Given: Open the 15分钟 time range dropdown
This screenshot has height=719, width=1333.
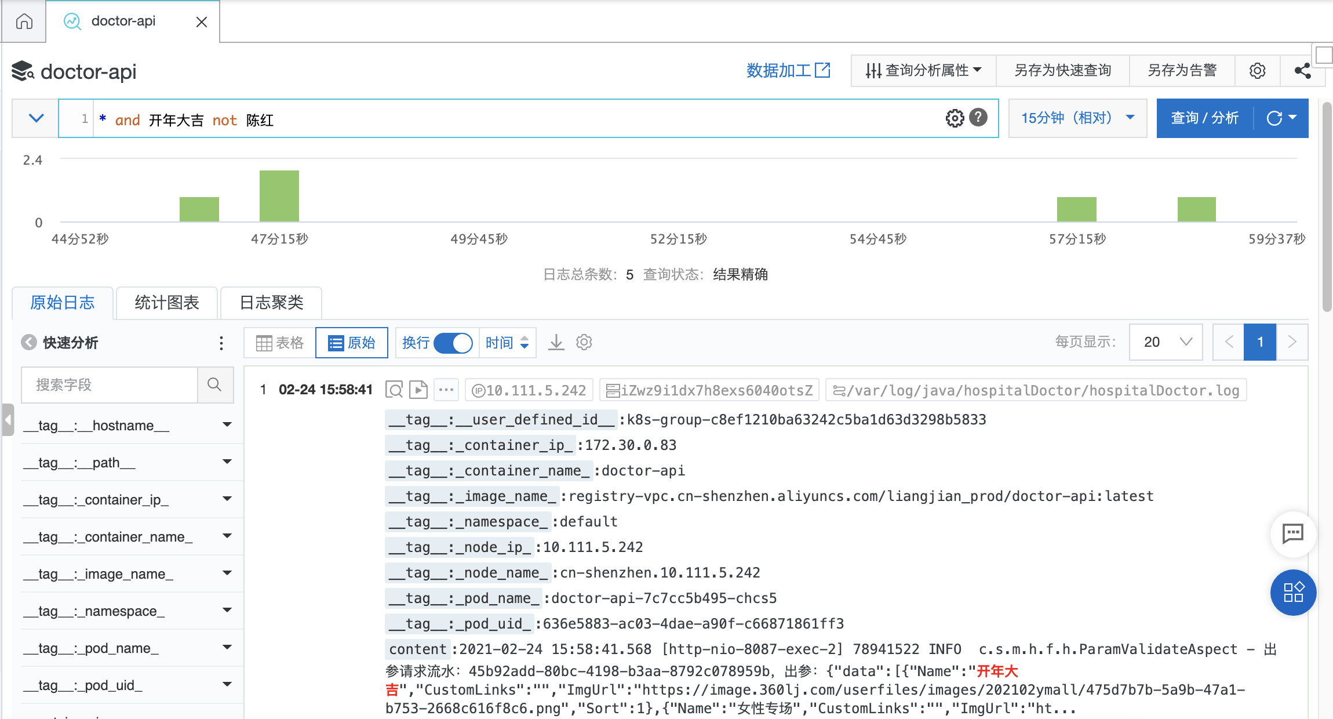Looking at the screenshot, I should [x=1077, y=118].
